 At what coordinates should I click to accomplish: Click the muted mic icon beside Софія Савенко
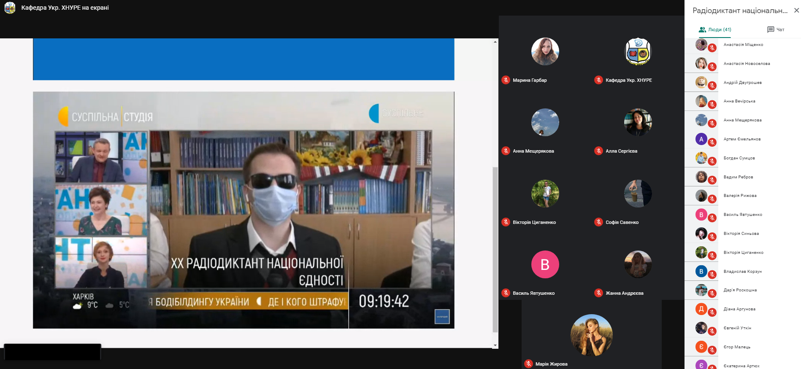tap(598, 222)
